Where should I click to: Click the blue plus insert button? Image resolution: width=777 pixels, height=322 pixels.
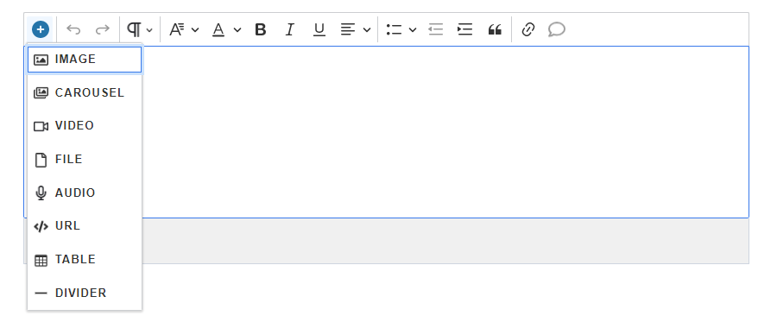point(40,29)
